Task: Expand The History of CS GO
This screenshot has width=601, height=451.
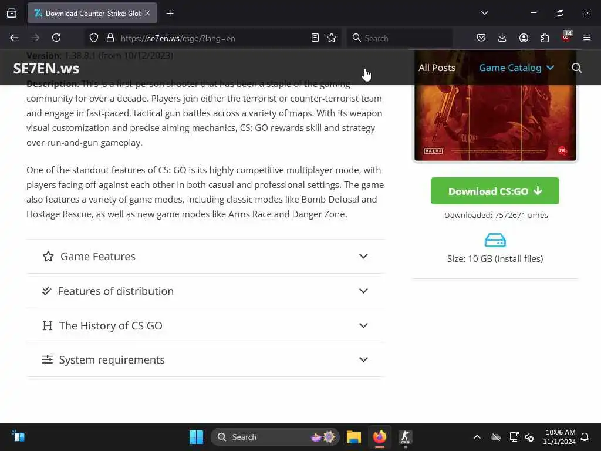Action: 206,325
